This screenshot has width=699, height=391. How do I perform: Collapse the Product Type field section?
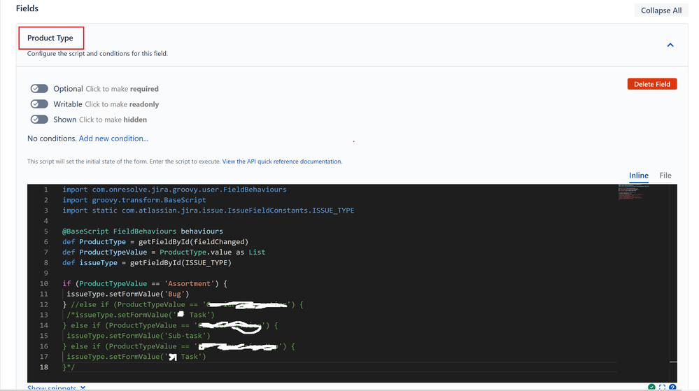[x=670, y=45]
